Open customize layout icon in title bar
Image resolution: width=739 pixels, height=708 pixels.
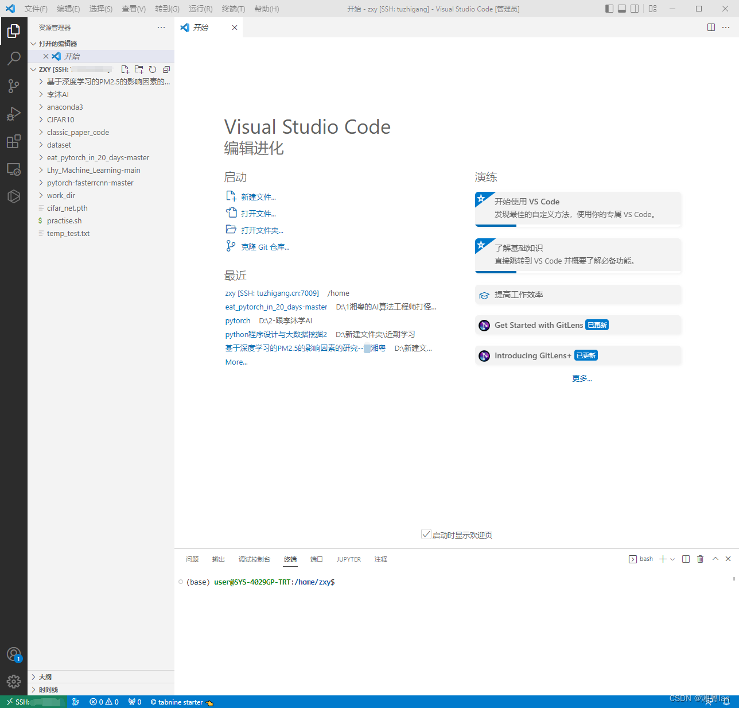(x=653, y=9)
